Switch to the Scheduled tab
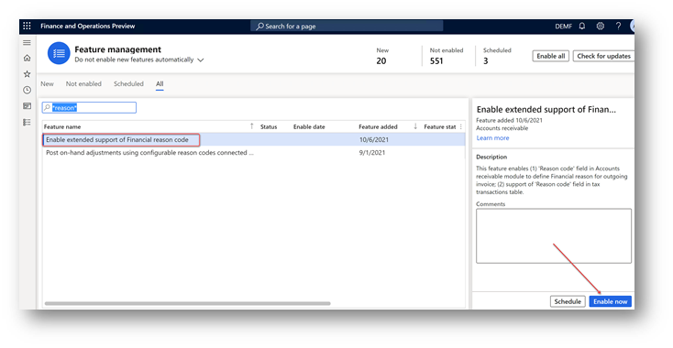The width and height of the screenshot is (673, 348). coord(128,84)
